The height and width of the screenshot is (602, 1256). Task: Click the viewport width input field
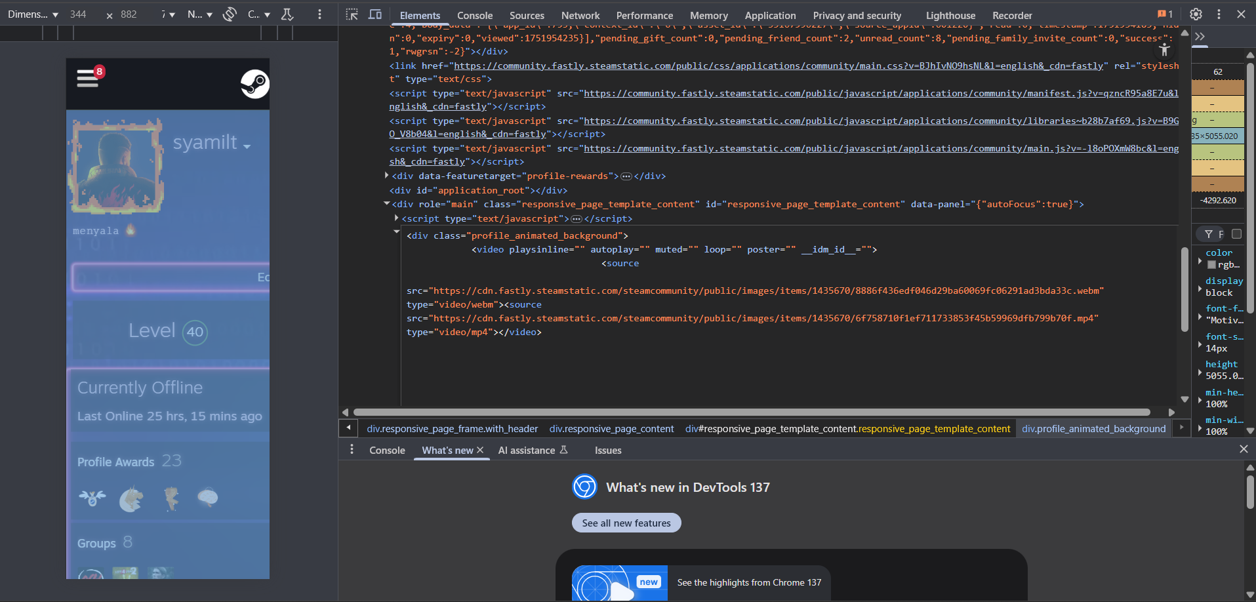point(79,14)
